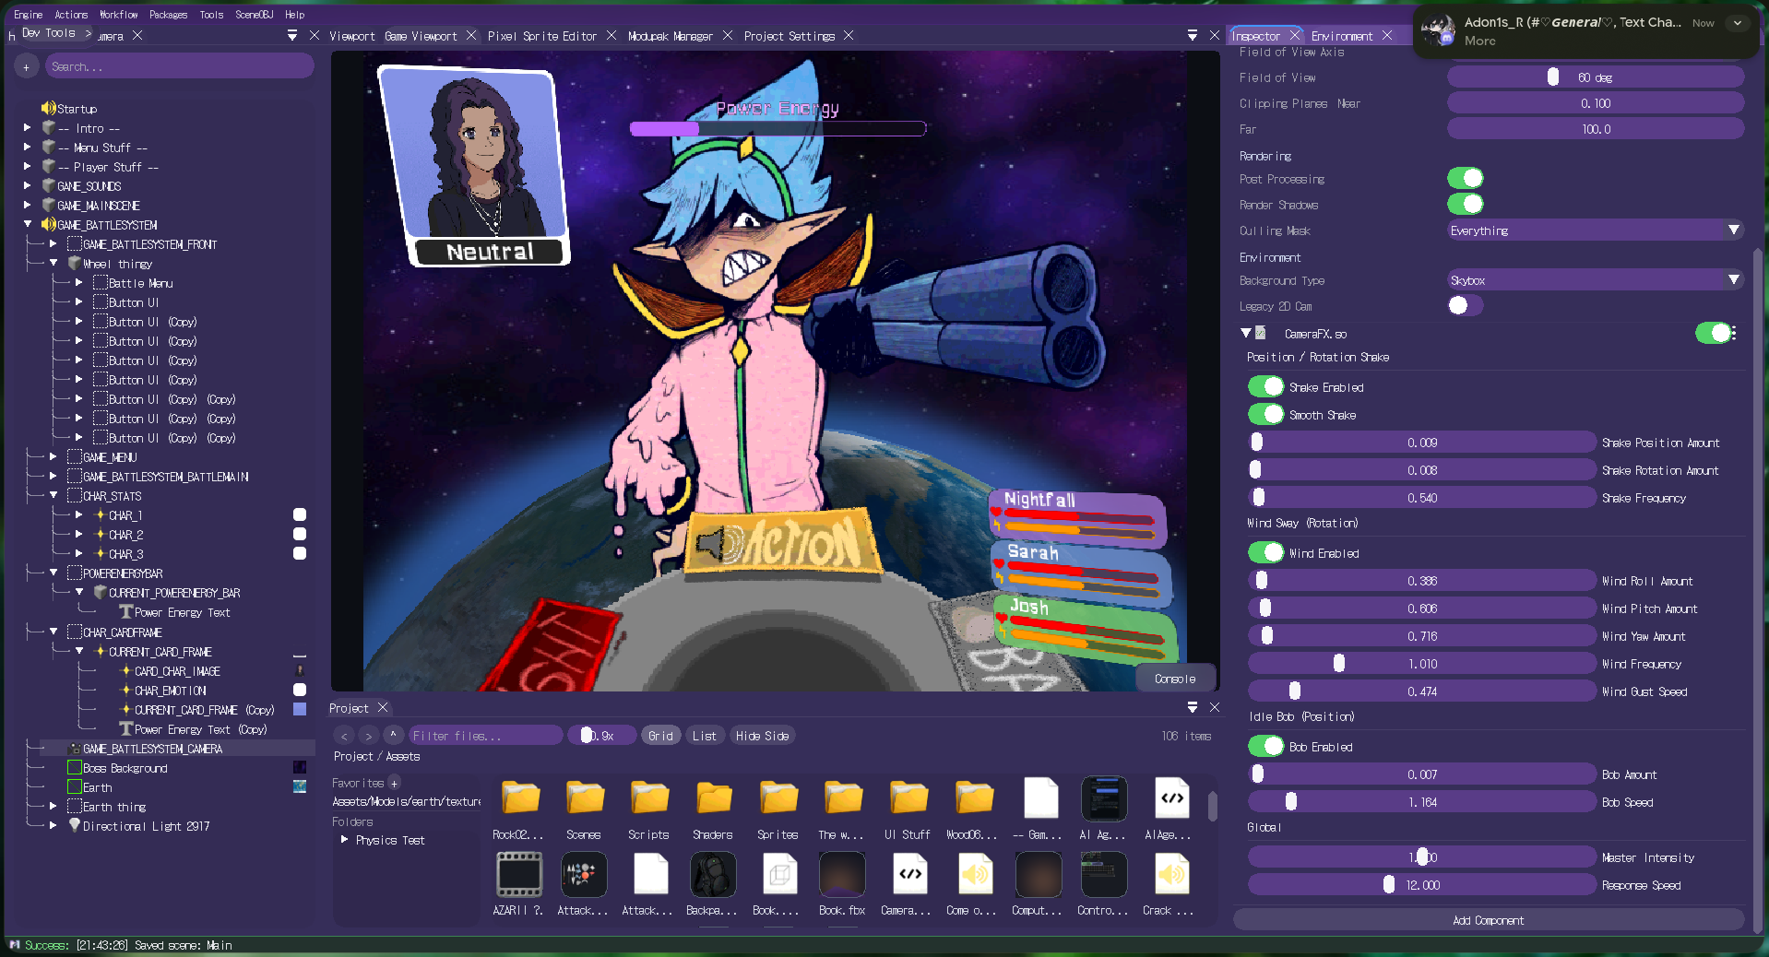This screenshot has width=1769, height=957.
Task: Click the Hide Side button
Action: (x=763, y=736)
